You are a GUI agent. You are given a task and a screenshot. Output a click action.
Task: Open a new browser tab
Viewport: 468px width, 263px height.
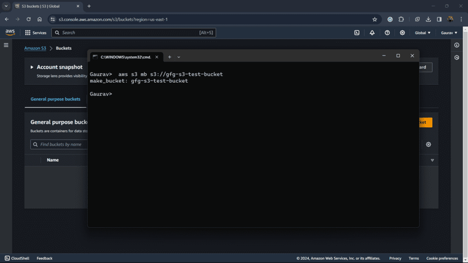tap(89, 6)
